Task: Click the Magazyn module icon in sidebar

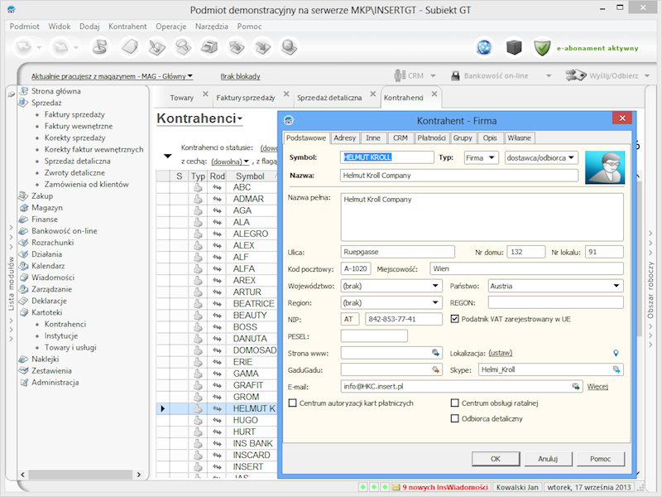Action: point(24,208)
